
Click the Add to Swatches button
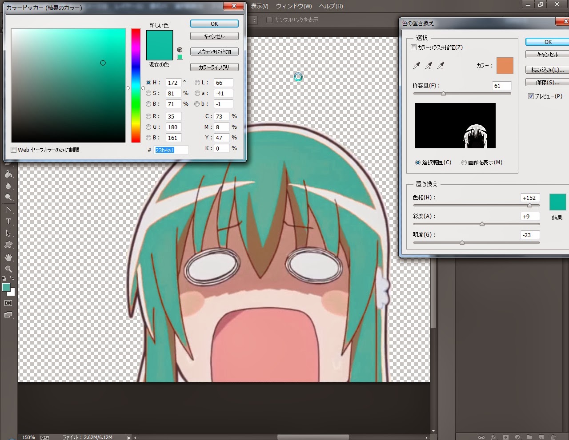click(x=214, y=52)
